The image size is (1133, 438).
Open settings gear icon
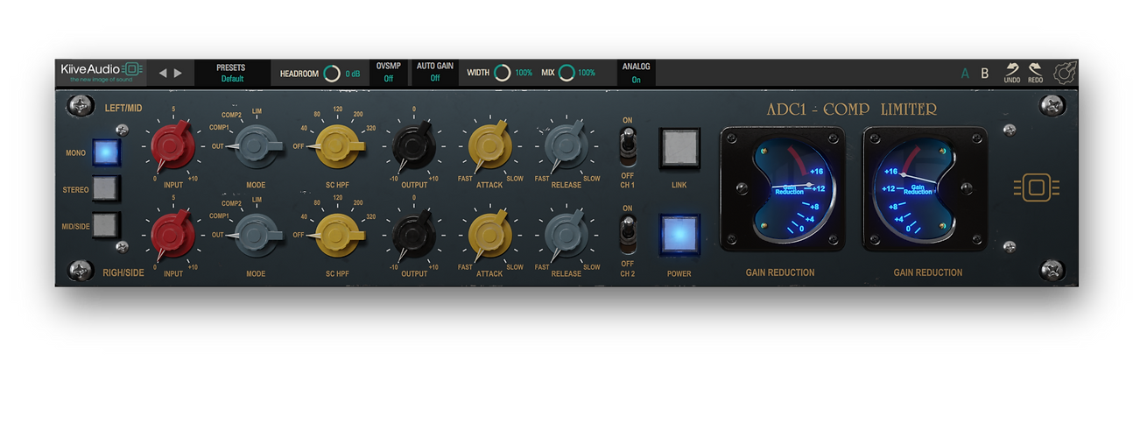(1065, 74)
